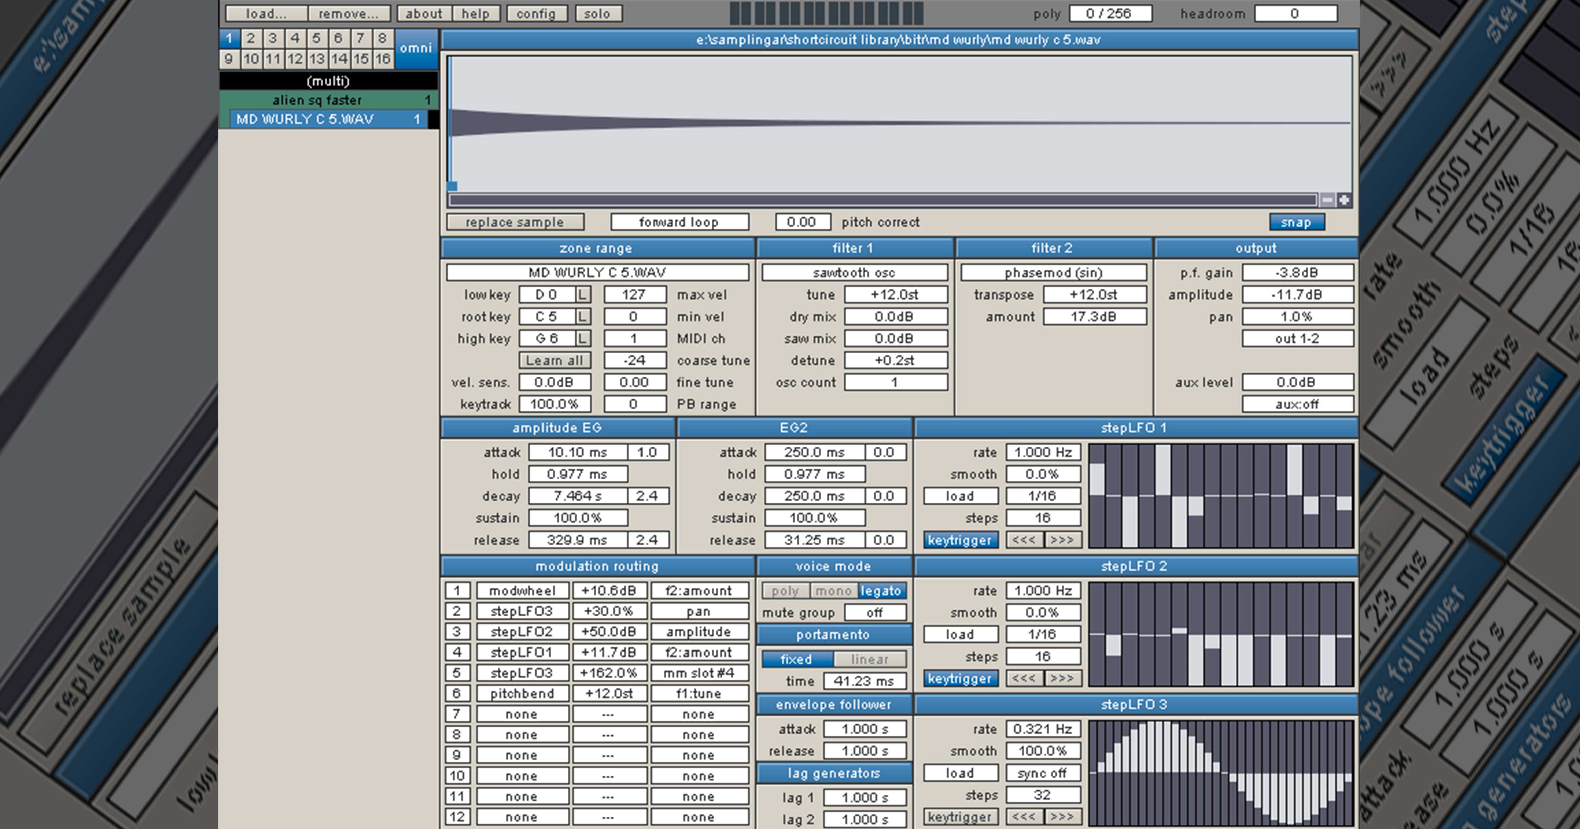The width and height of the screenshot is (1580, 829).
Task: Select MIDI channel 12 tab
Action: pyautogui.click(x=295, y=59)
